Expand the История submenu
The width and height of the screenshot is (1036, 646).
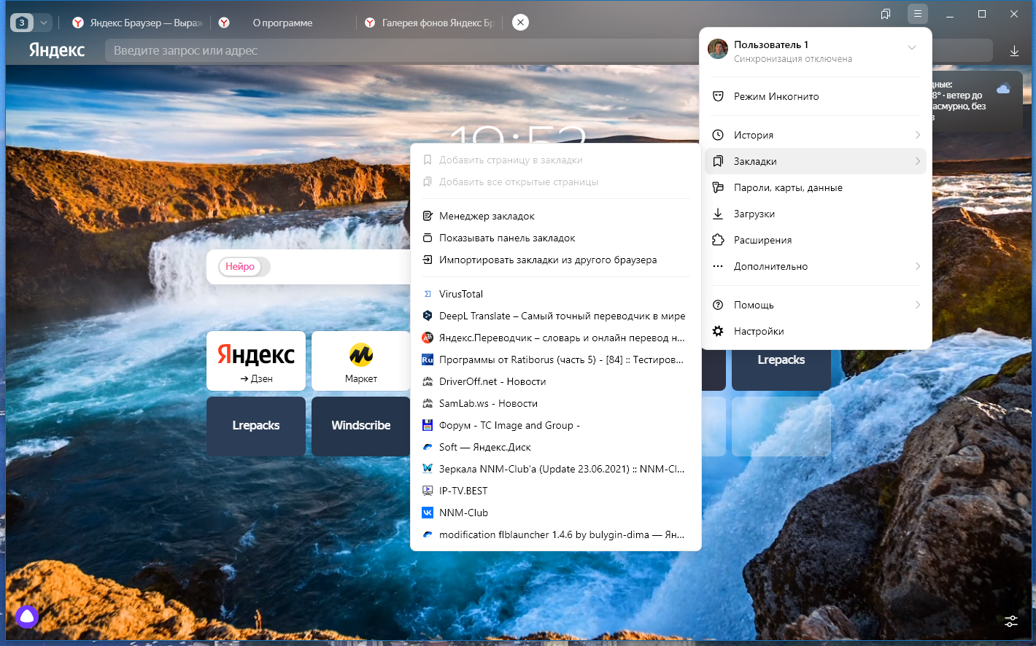(815, 135)
